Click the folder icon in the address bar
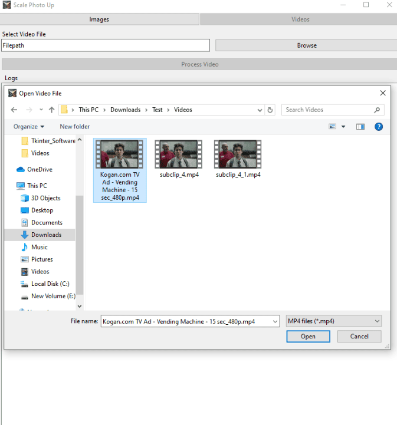This screenshot has height=425, width=397. pyautogui.click(x=64, y=110)
